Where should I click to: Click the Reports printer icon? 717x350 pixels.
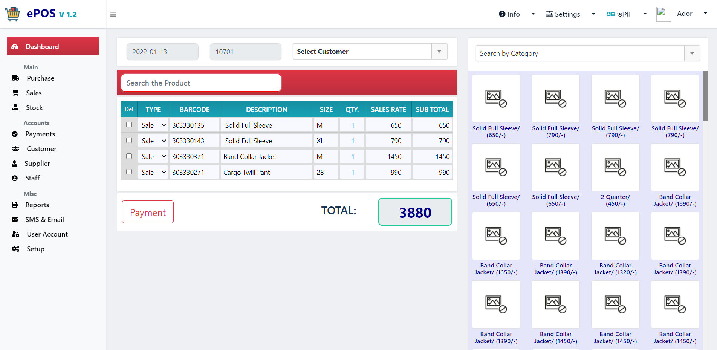(x=15, y=205)
